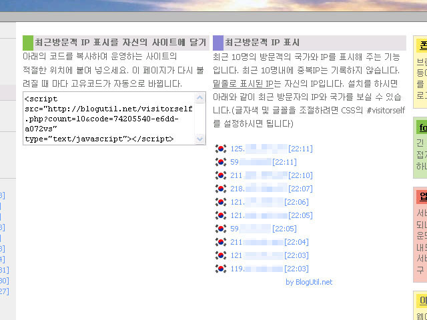Click the #visitorself CSS text
This screenshot has height=320, width=427.
pyautogui.click(x=386, y=110)
